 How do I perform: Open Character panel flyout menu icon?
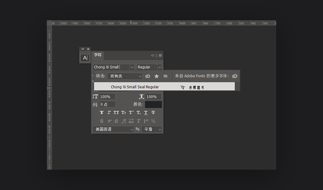tap(160, 55)
